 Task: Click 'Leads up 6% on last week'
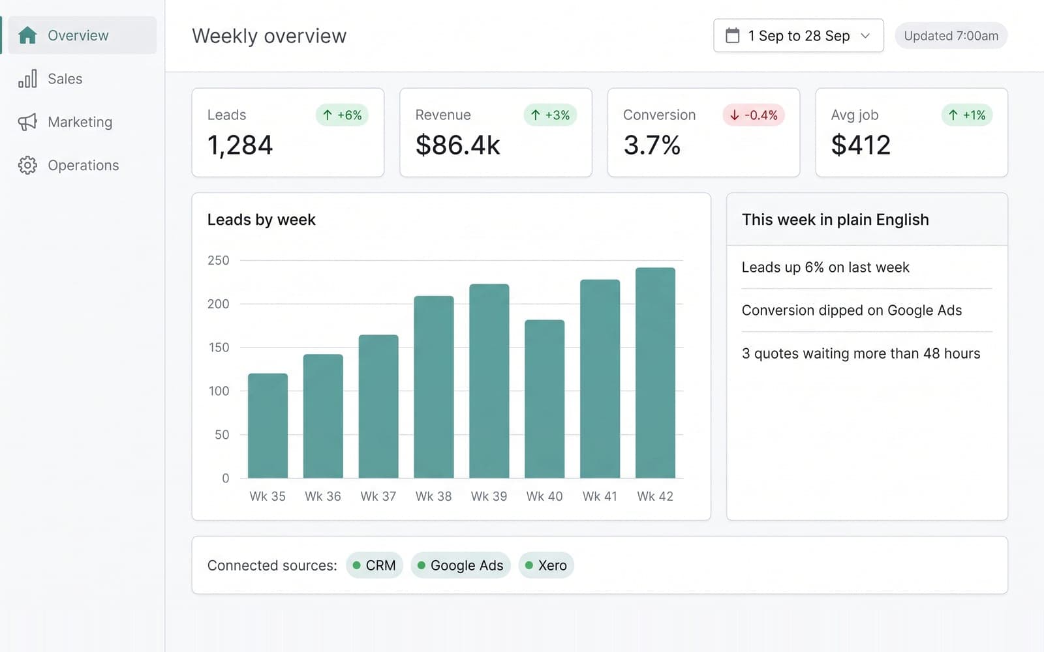(825, 267)
